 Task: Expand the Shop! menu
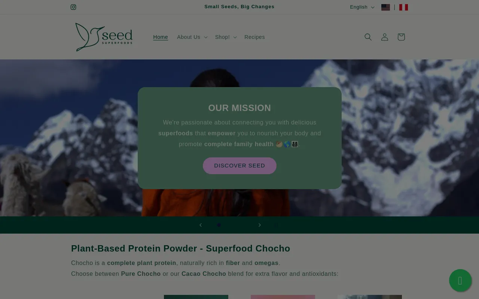tap(226, 37)
